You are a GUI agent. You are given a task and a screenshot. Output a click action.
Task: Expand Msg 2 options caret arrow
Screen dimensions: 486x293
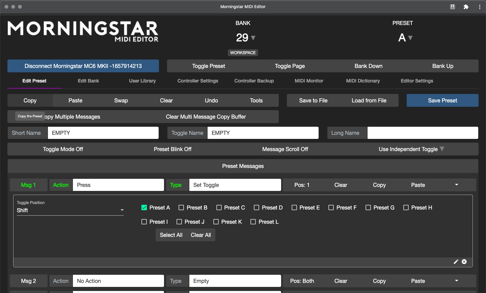(x=457, y=281)
